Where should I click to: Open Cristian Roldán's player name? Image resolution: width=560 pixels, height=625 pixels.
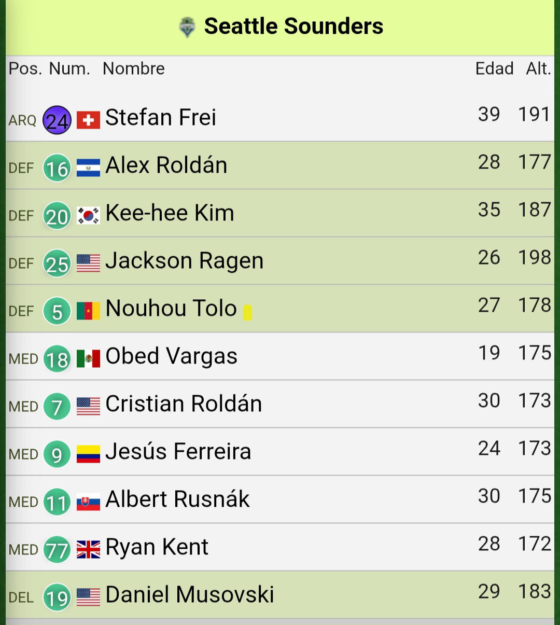184,404
